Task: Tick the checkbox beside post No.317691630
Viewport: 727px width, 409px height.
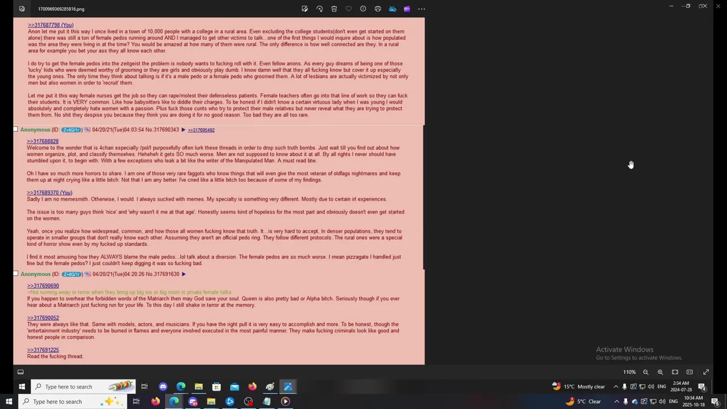Action: [x=15, y=274]
